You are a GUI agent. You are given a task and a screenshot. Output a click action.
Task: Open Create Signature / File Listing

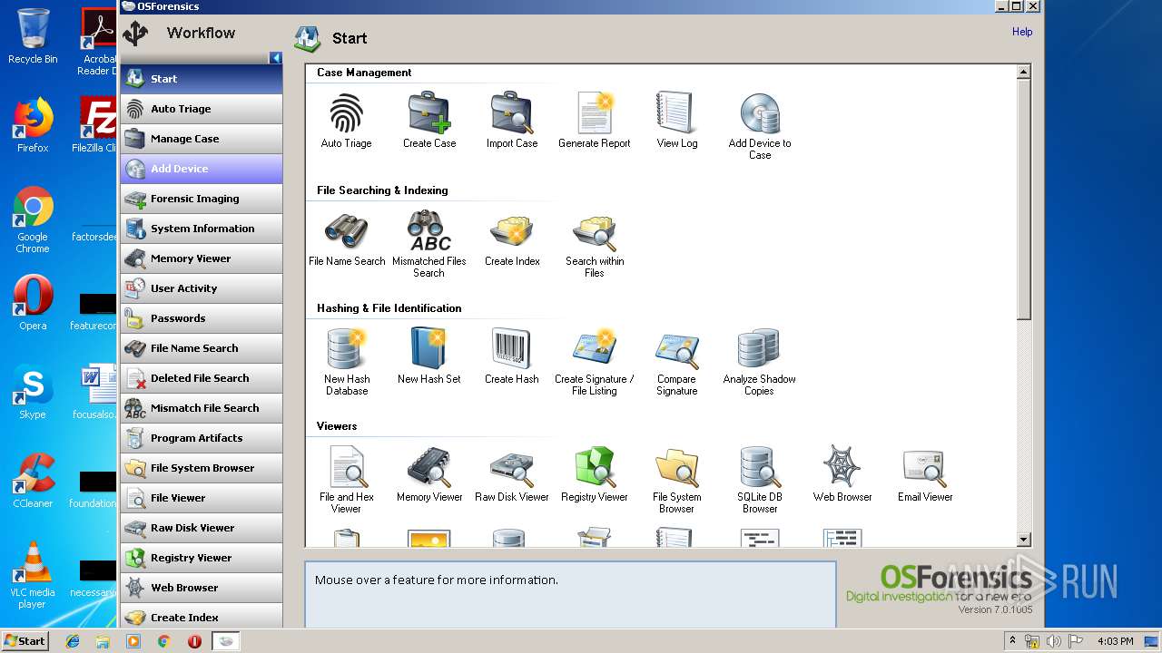(x=595, y=350)
